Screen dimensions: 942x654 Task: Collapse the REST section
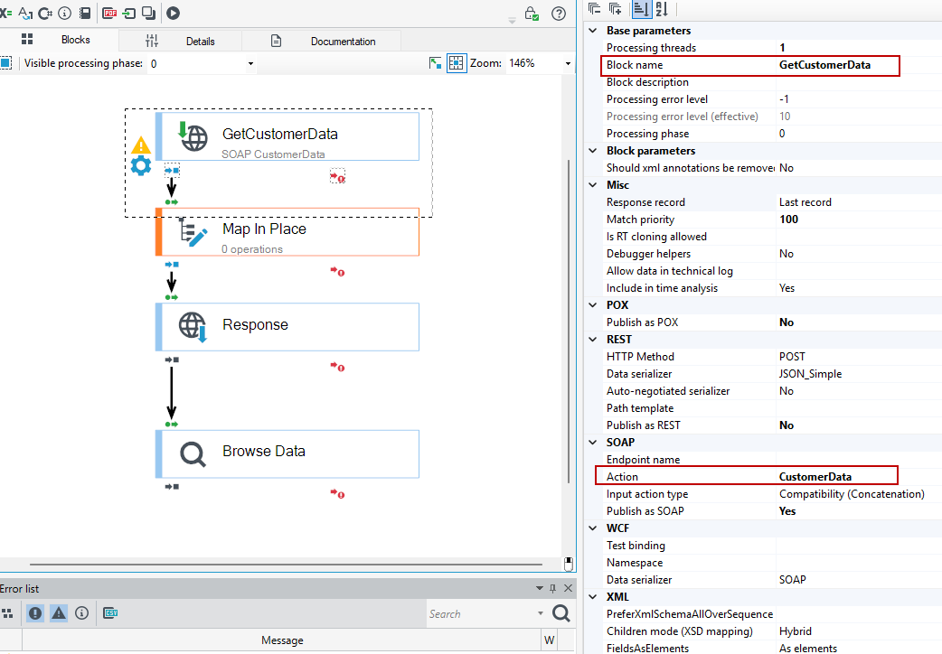[593, 340]
